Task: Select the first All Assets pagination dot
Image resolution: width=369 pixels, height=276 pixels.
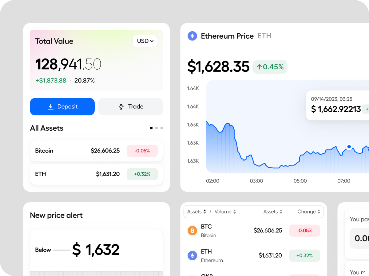Action: [151, 128]
